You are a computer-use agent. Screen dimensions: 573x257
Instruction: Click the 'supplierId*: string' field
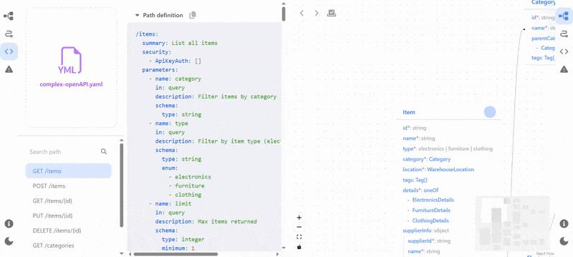[x=429, y=241]
